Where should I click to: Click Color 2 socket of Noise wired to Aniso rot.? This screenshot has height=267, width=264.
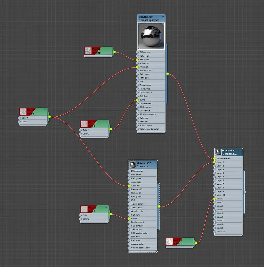point(19,122)
